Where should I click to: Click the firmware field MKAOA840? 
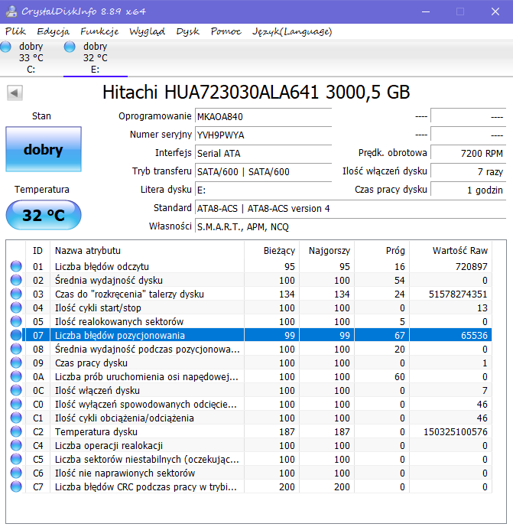pyautogui.click(x=264, y=116)
